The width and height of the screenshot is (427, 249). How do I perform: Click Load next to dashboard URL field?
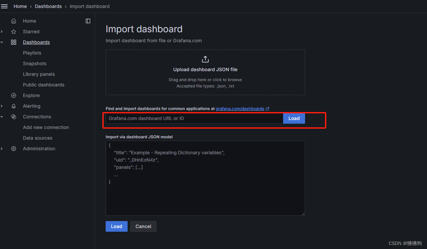[x=294, y=118]
